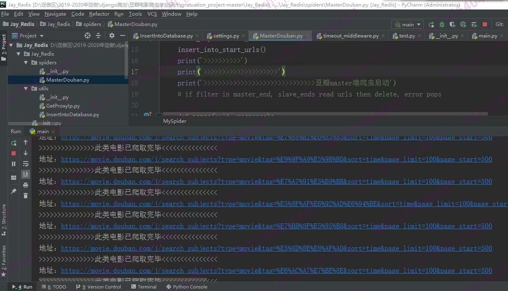Open the Concurrency Diagram run icon
This screenshot has width=508, height=291.
[474, 25]
